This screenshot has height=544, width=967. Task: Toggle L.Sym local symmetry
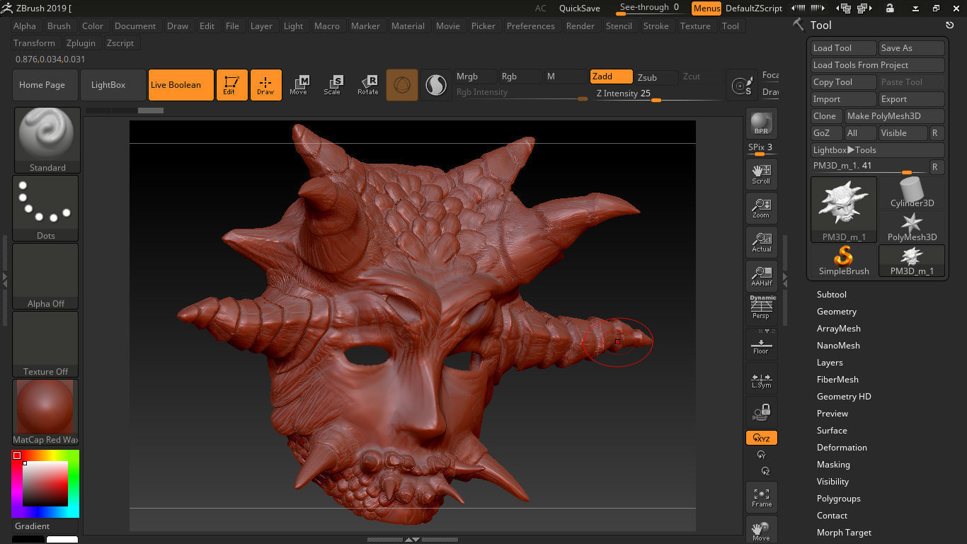coord(761,380)
